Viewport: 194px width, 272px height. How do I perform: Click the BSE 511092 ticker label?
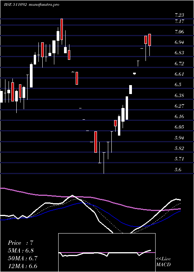tap(16, 5)
